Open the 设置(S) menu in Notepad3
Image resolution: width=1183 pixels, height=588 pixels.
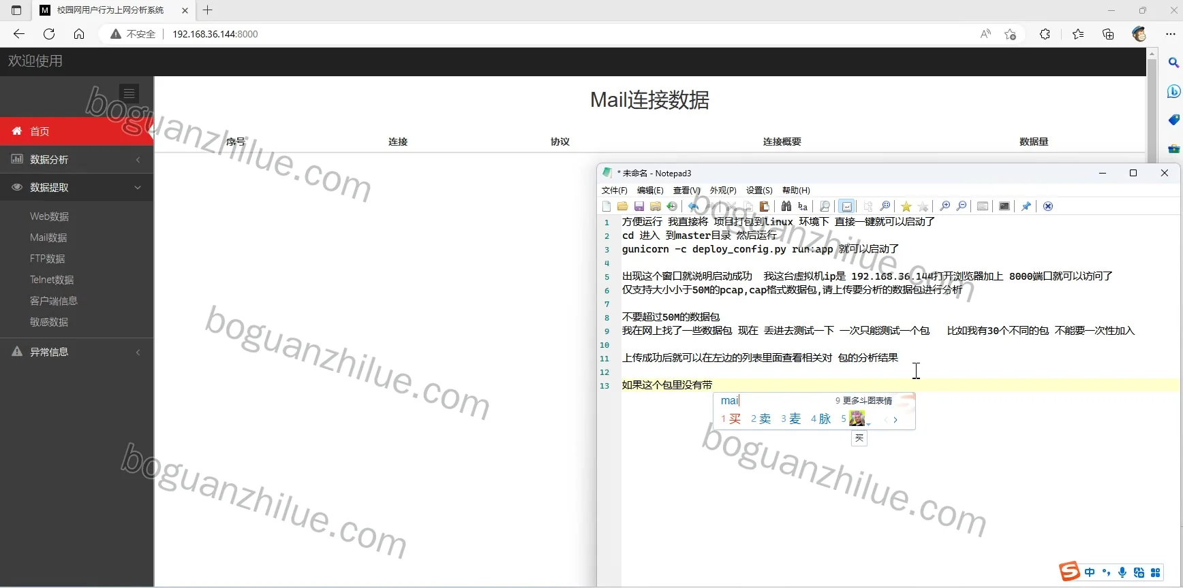(759, 191)
